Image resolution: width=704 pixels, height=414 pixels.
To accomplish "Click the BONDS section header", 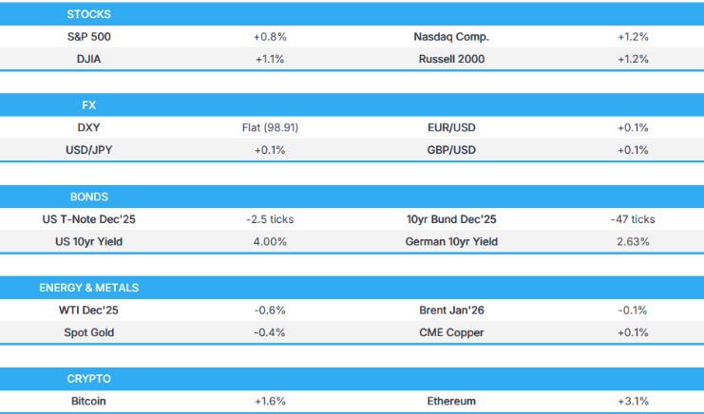I will coord(88,197).
